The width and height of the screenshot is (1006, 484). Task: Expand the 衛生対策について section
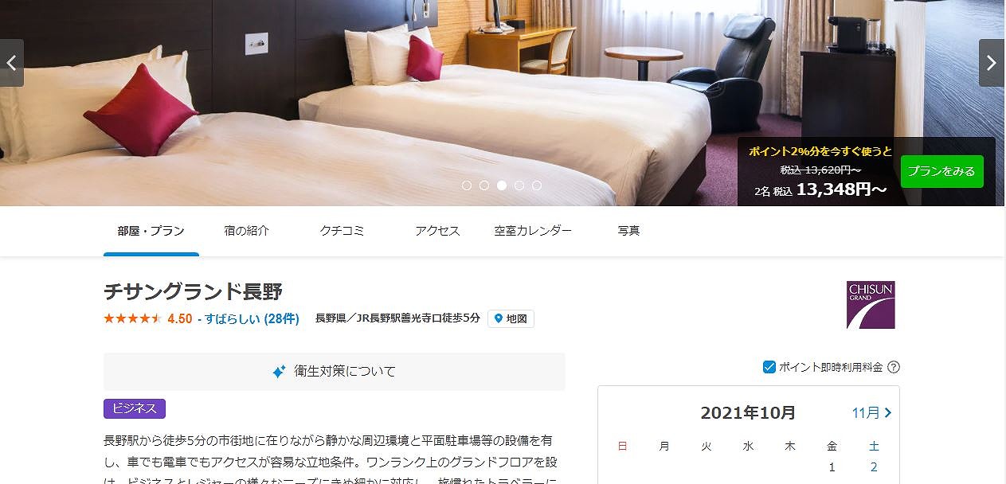tap(335, 372)
